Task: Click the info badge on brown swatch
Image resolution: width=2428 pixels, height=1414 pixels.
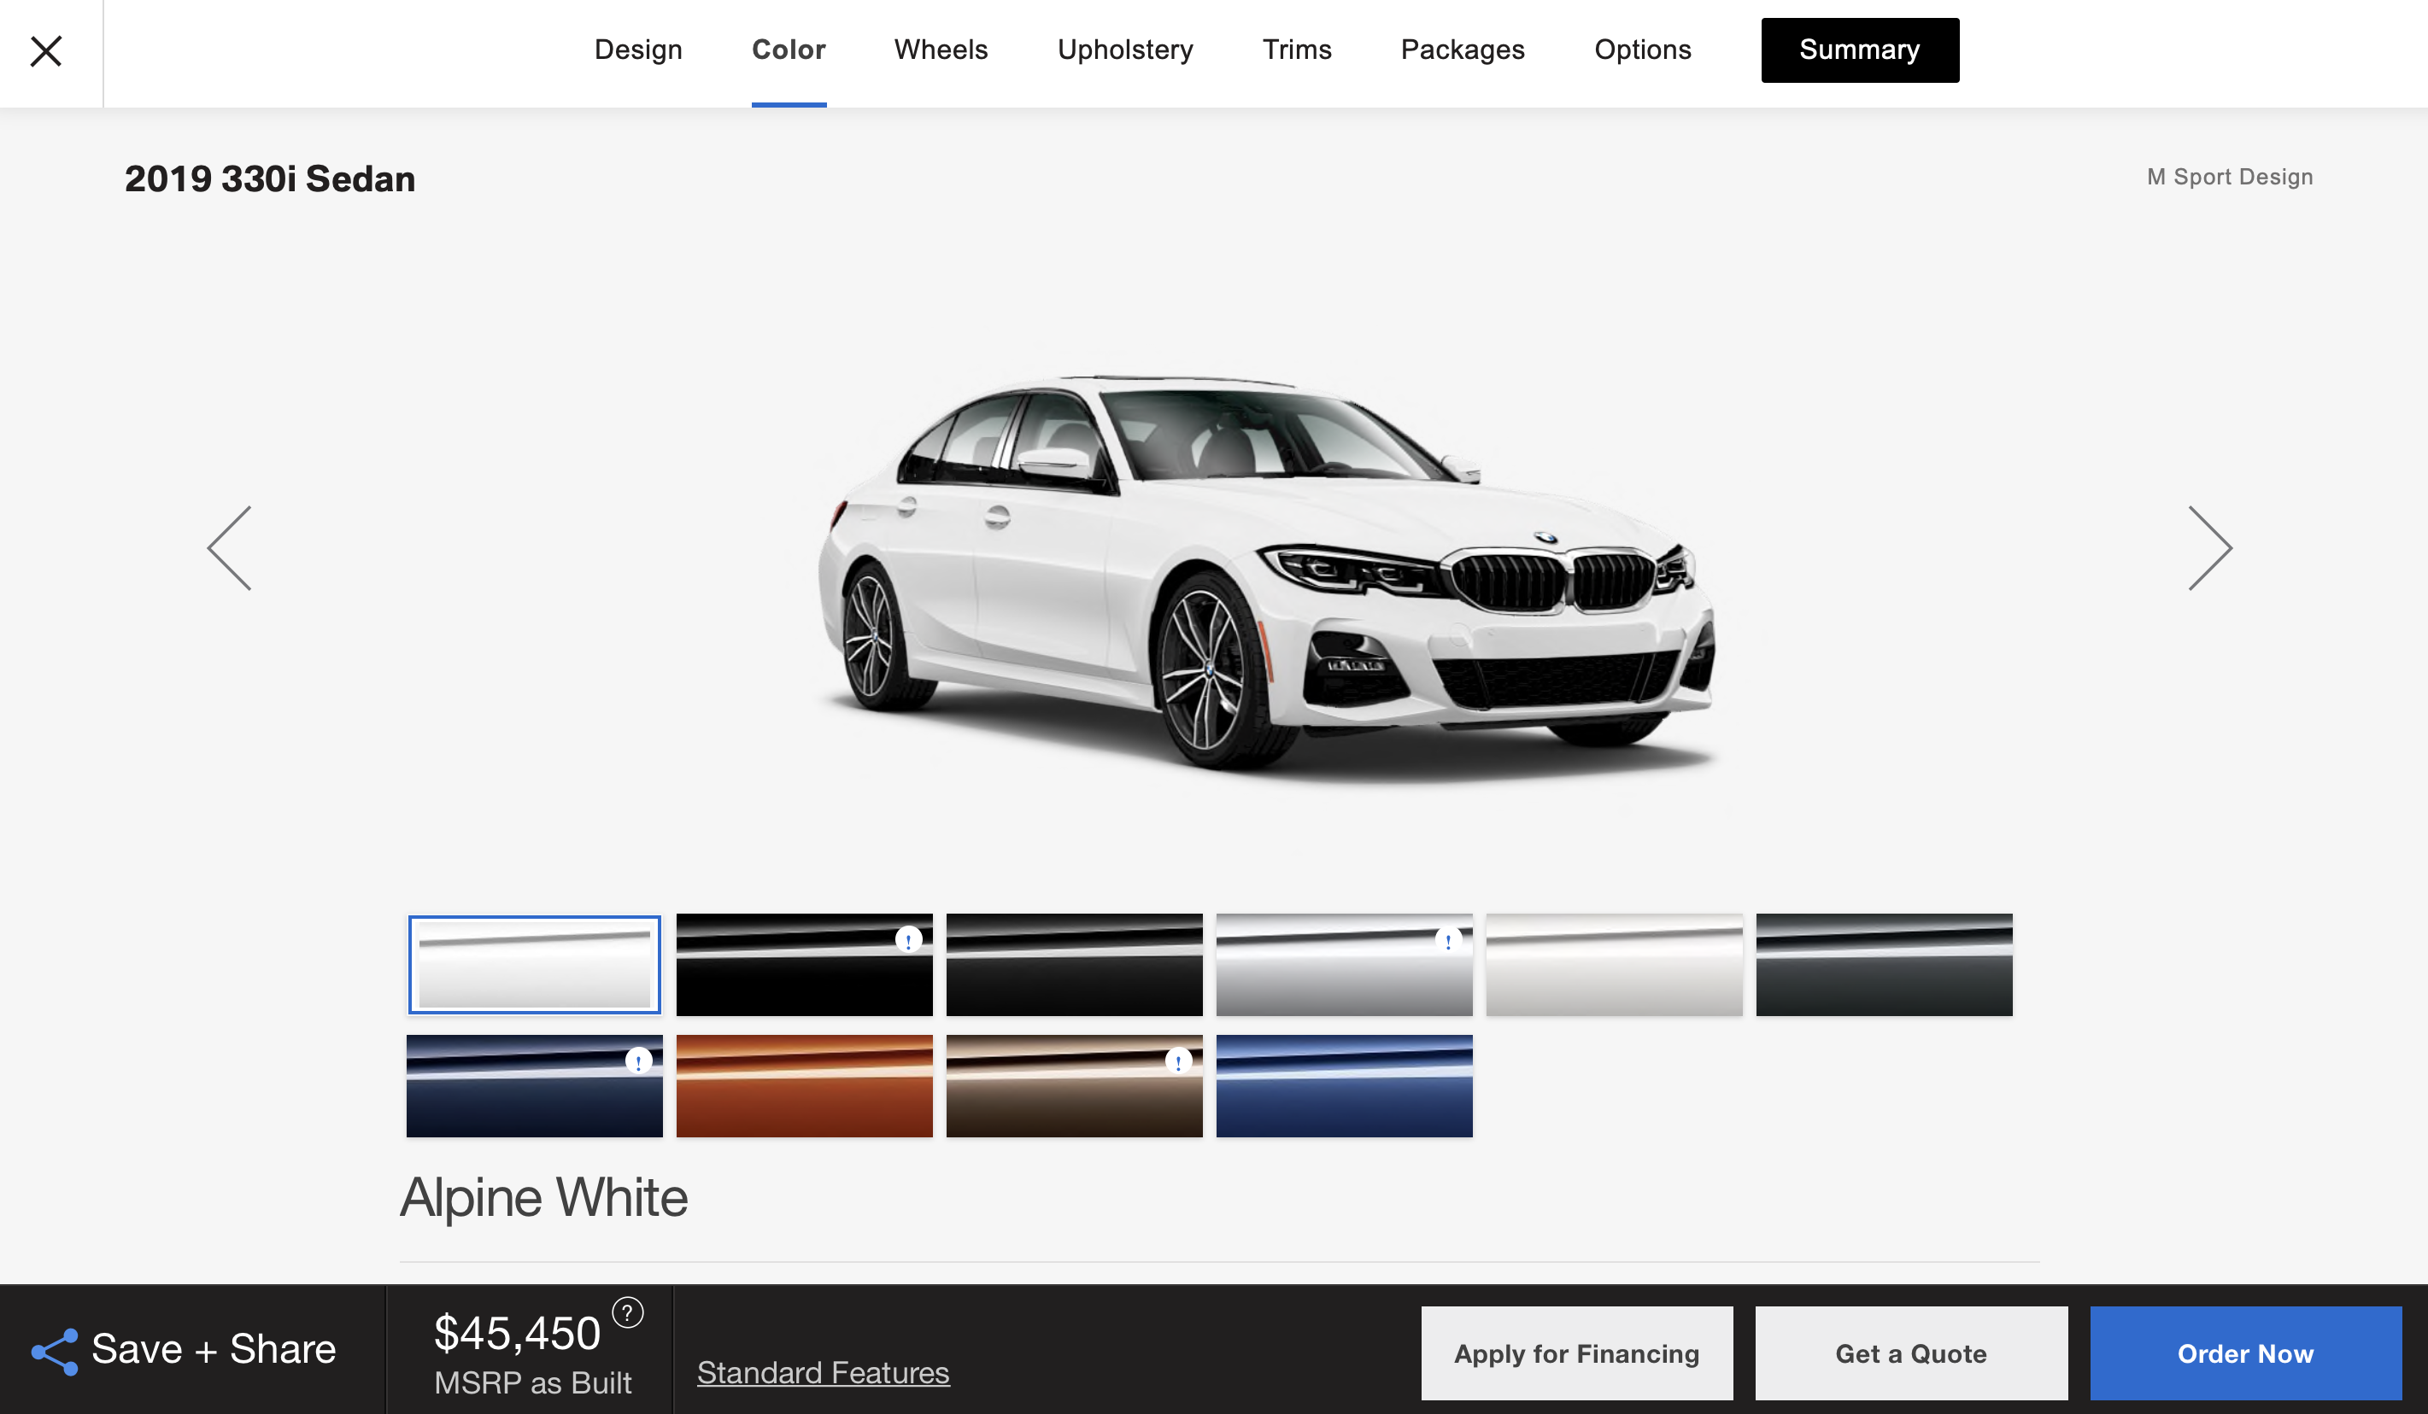Action: (x=1177, y=1061)
